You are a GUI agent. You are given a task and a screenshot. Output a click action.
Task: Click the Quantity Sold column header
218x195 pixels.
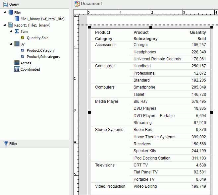pyautogui.click(x=197, y=35)
